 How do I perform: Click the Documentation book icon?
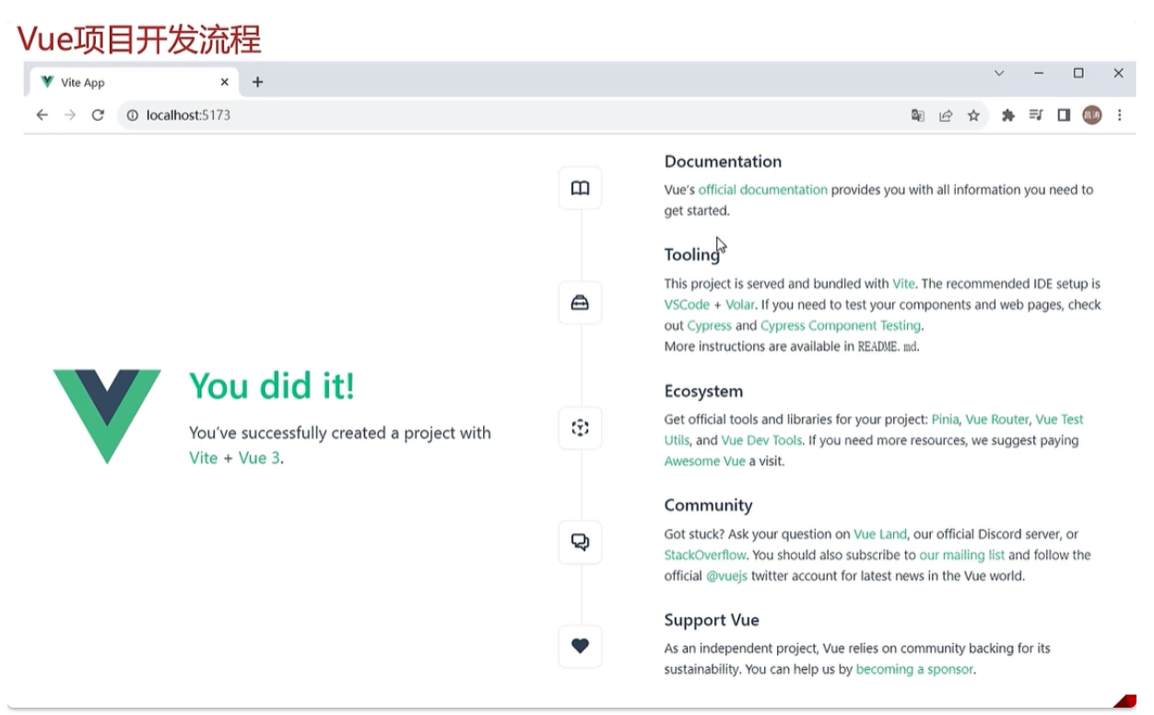point(580,188)
